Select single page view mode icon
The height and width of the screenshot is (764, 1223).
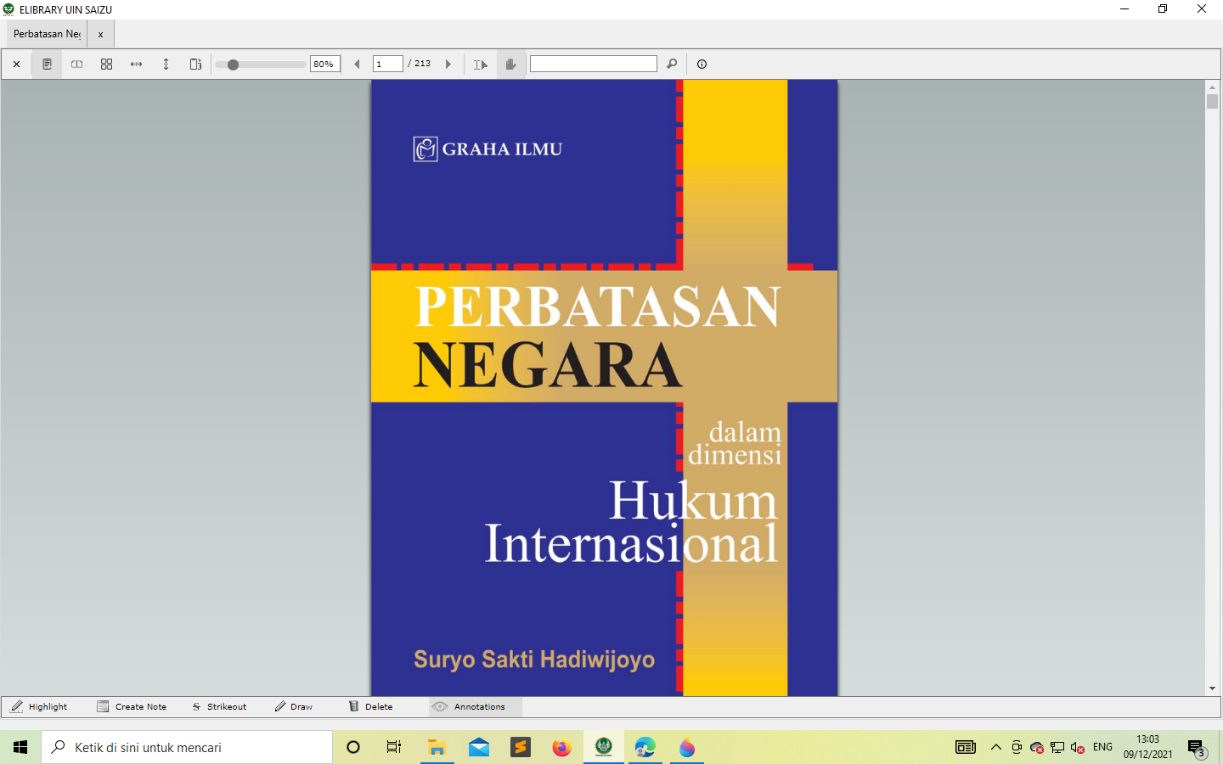[48, 65]
